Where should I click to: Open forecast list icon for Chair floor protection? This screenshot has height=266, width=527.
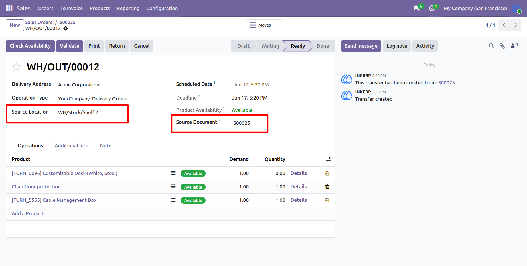(173, 186)
